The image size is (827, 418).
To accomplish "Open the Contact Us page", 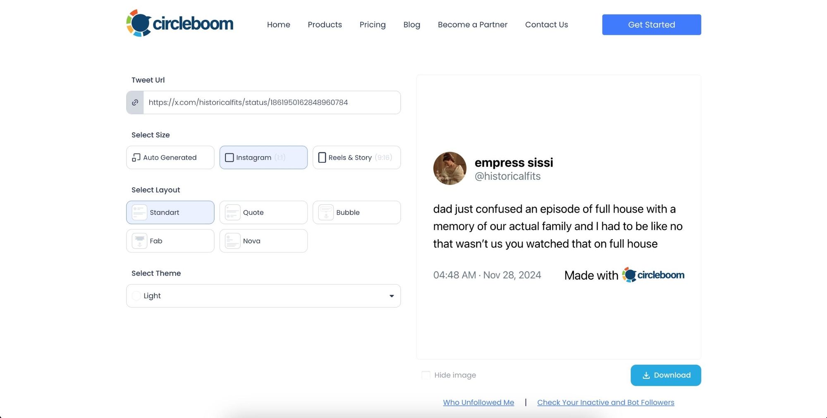I will (547, 24).
